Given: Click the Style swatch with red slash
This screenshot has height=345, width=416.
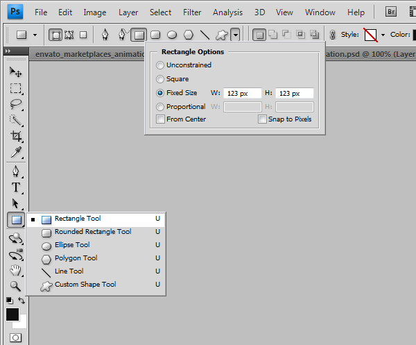Looking at the screenshot, I should [371, 35].
